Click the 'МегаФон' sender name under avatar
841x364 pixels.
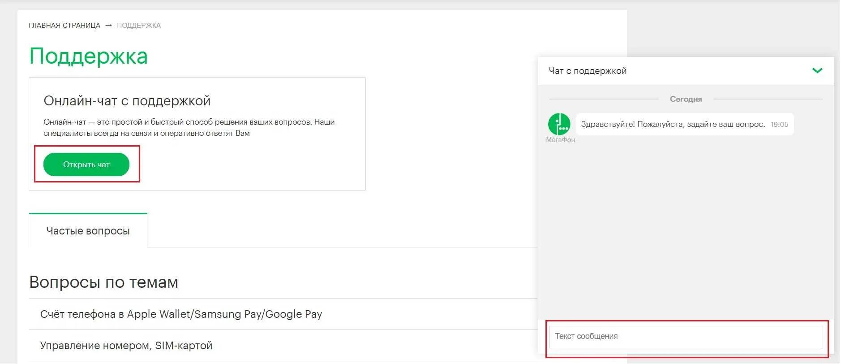coord(560,140)
